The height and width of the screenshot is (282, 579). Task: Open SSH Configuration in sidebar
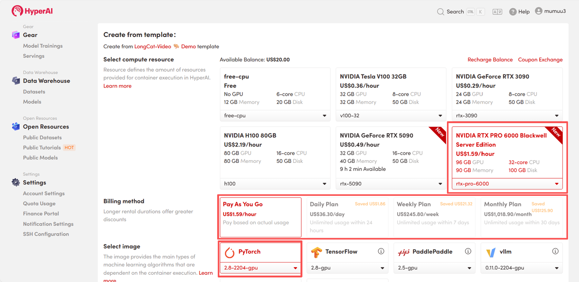pos(46,234)
